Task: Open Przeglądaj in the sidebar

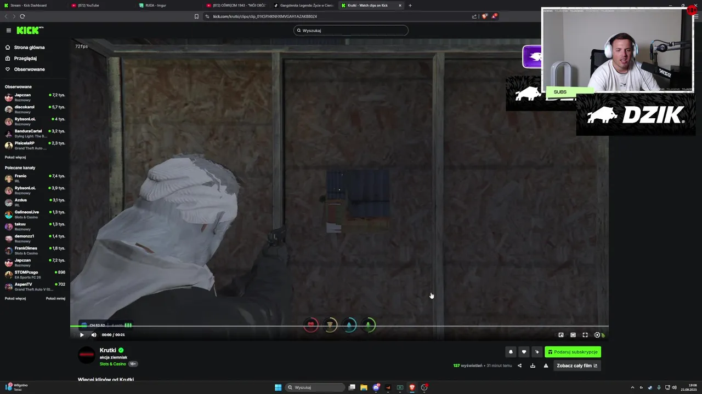Action: coord(25,59)
